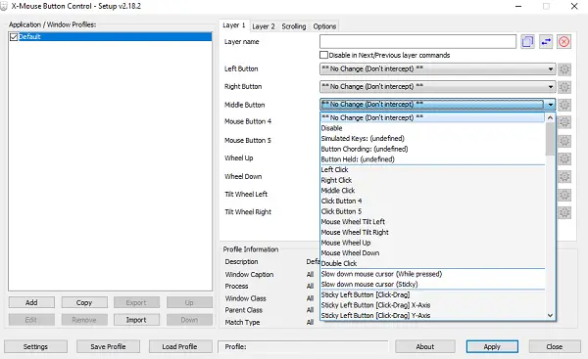
Task: Open Wheel Down settings gear
Action: [x=564, y=176]
